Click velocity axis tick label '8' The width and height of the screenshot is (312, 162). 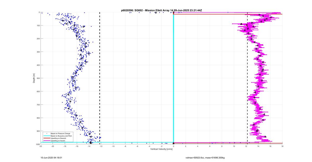(x=222, y=146)
